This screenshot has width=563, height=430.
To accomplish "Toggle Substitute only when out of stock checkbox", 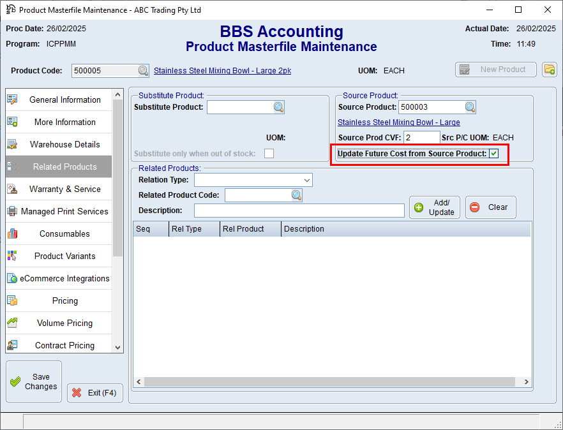I will [x=269, y=153].
